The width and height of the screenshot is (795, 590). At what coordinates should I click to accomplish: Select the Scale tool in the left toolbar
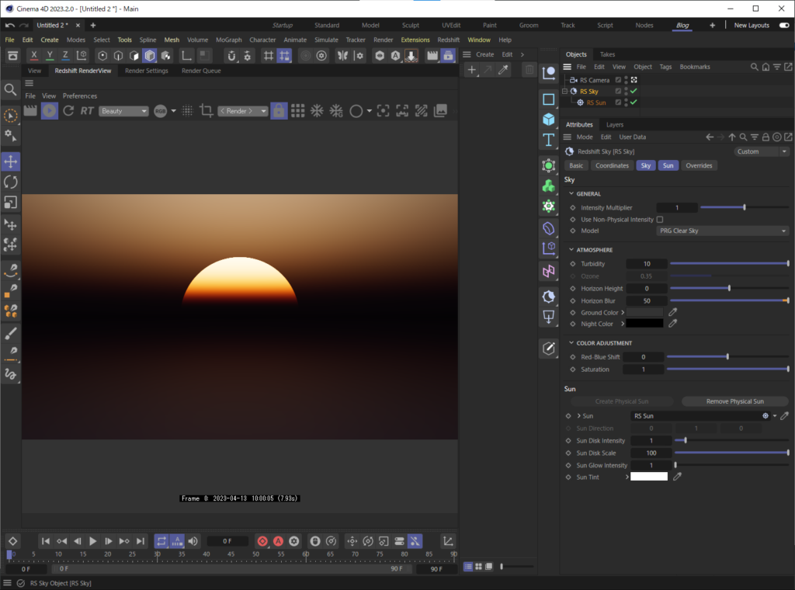(11, 203)
